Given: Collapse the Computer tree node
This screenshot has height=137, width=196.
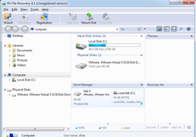Looking at the screenshot, I should point(5,75).
